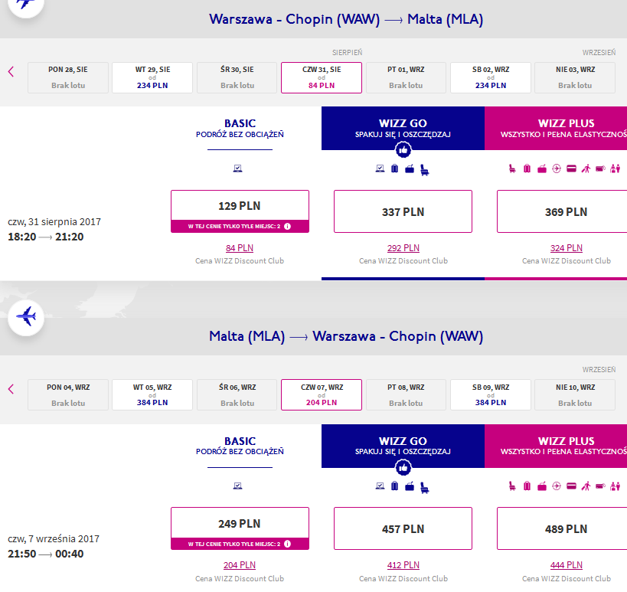This screenshot has width=627, height=592.
Task: Choose outbound WIZZ PLUS fare 369 PLN
Action: coord(562,211)
